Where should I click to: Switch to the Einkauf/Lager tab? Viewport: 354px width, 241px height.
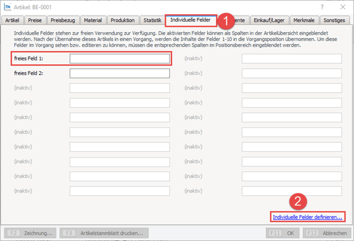(268, 21)
